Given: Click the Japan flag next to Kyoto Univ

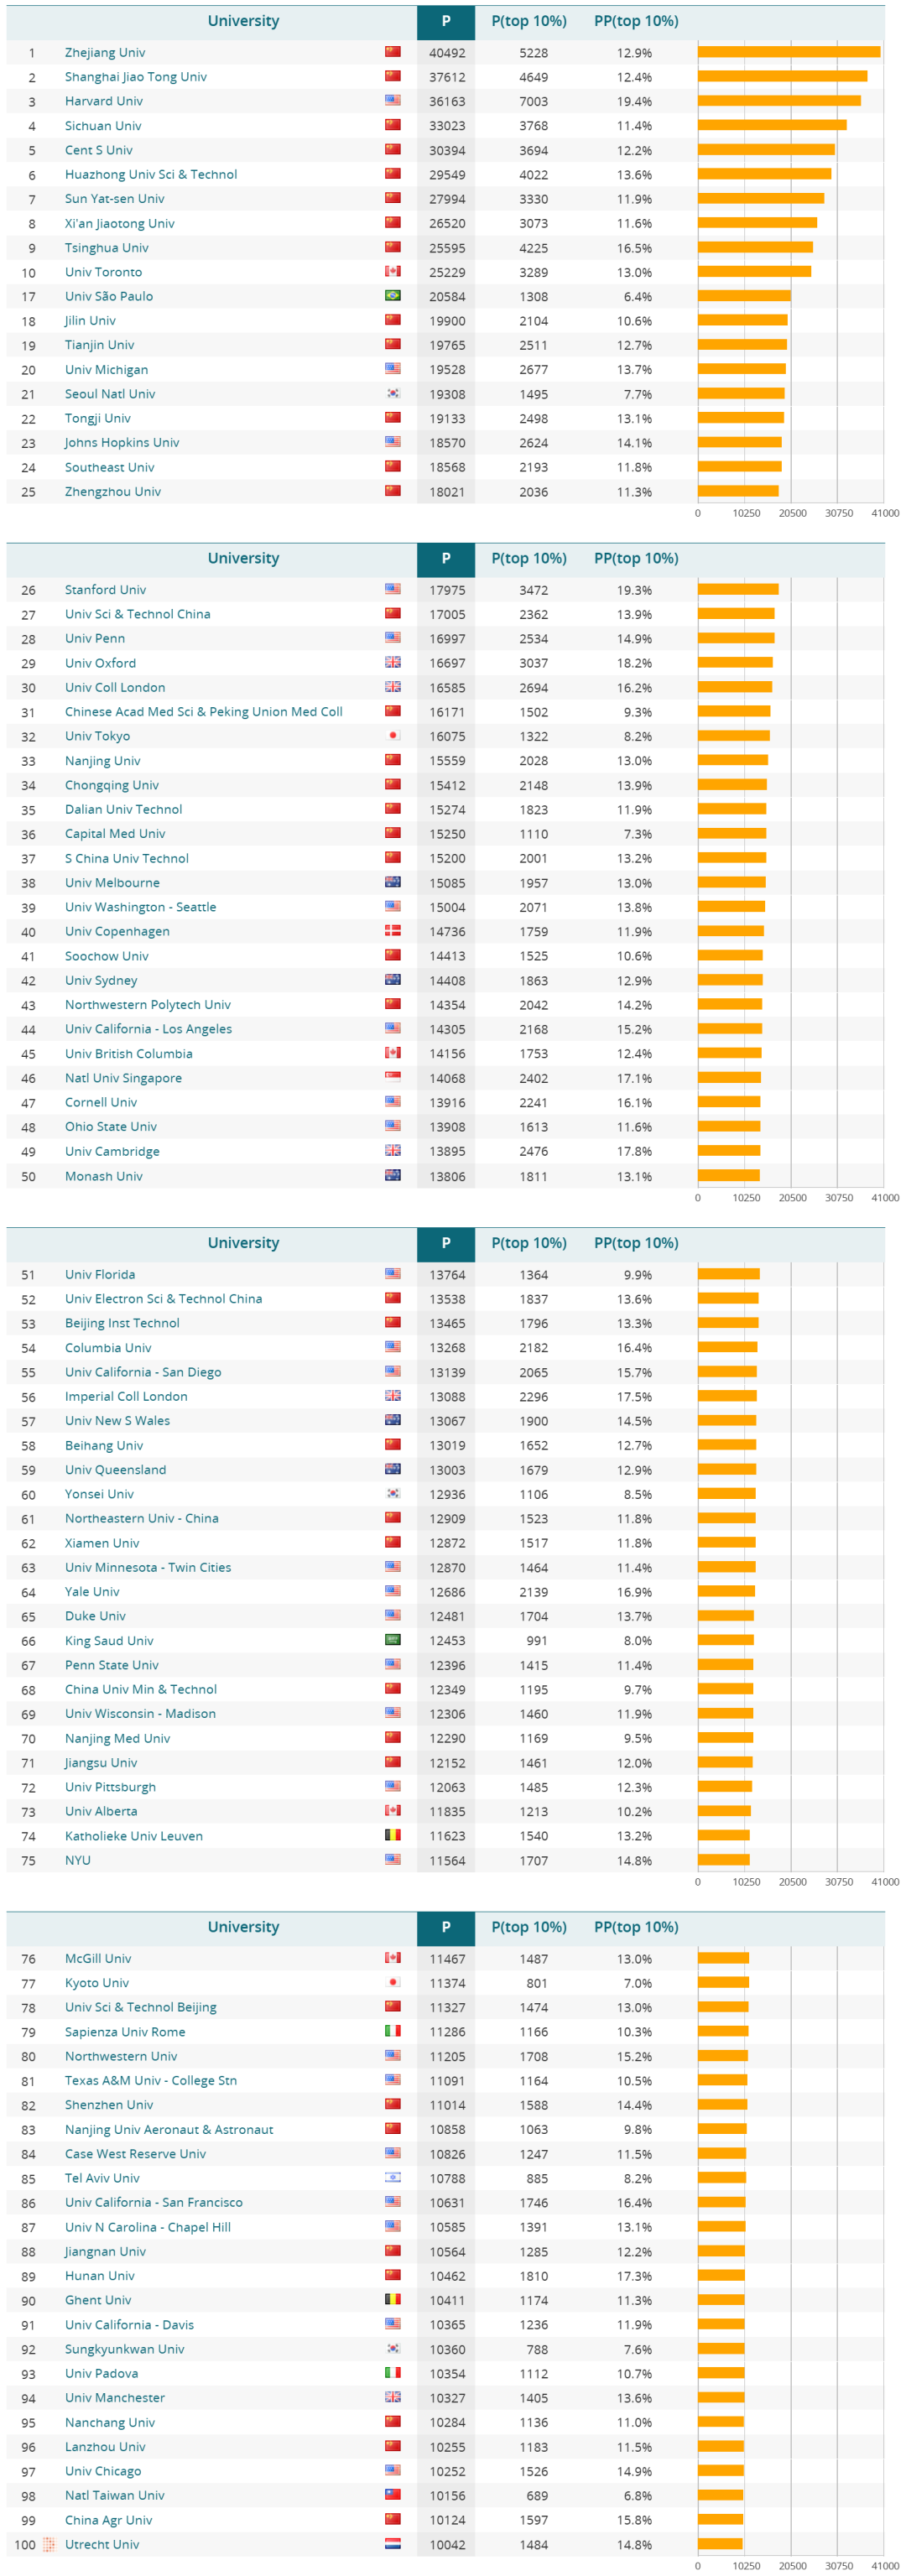Looking at the screenshot, I should tap(393, 1982).
